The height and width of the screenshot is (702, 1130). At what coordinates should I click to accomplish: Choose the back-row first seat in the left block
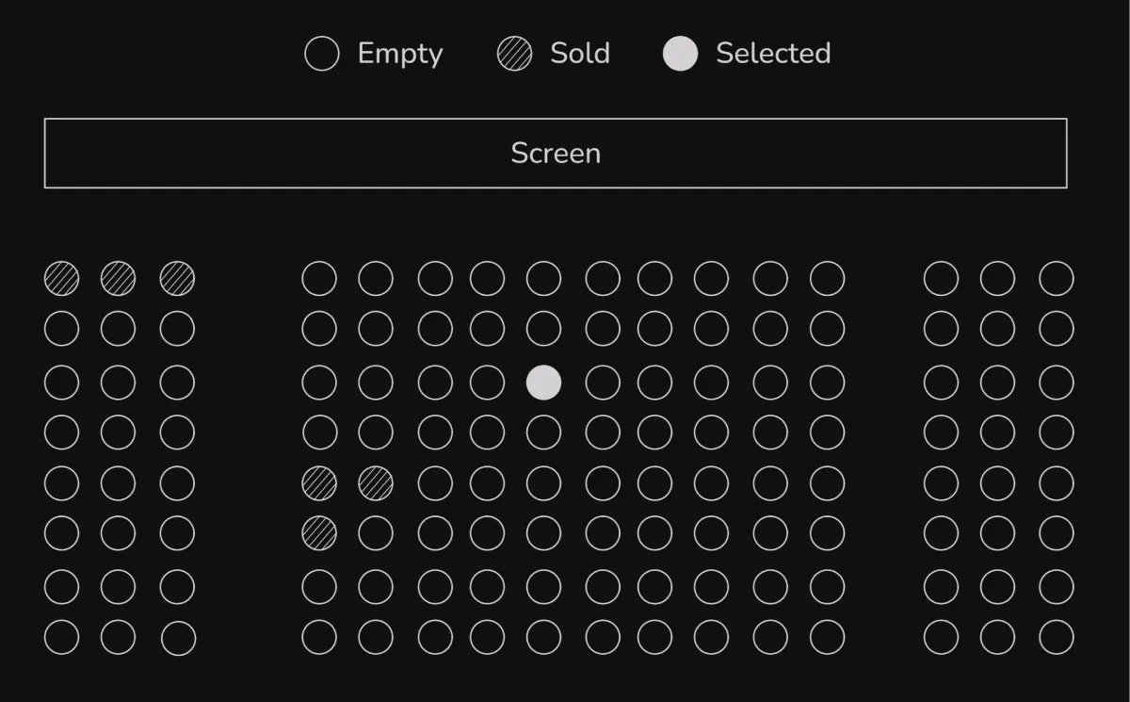coord(61,637)
